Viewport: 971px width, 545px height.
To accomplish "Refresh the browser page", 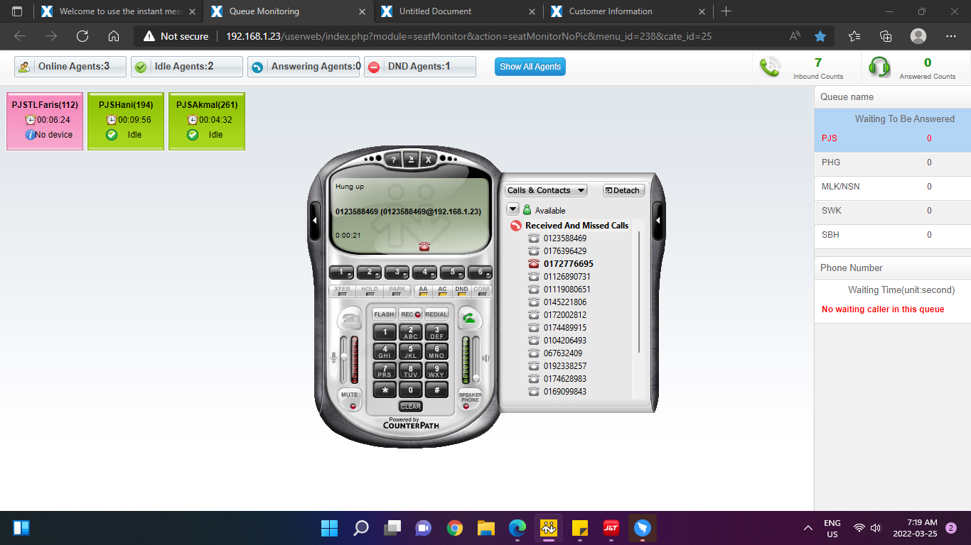I will 82,36.
